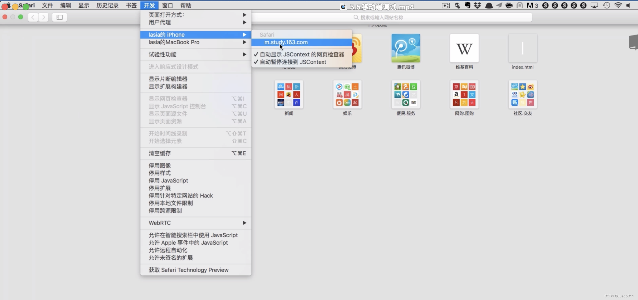Viewport: 638px width, 300px height.
Task: Choose 允许未签名的扩展
Action: (x=196, y=258)
